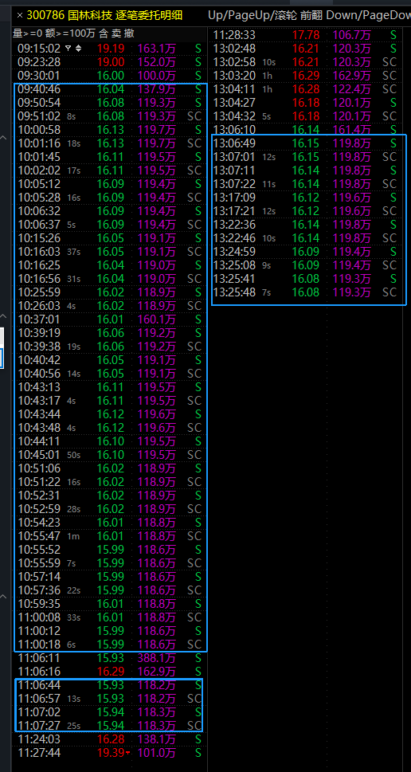Select the 09:15:02 order row time
The image size is (411, 772).
(x=39, y=49)
